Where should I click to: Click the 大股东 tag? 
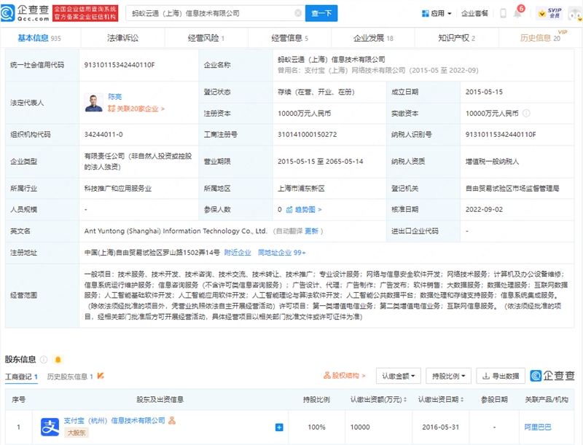[x=77, y=433]
